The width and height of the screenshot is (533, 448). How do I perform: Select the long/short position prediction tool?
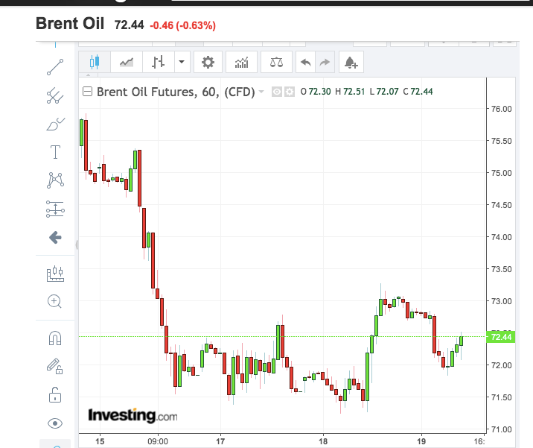pos(55,209)
